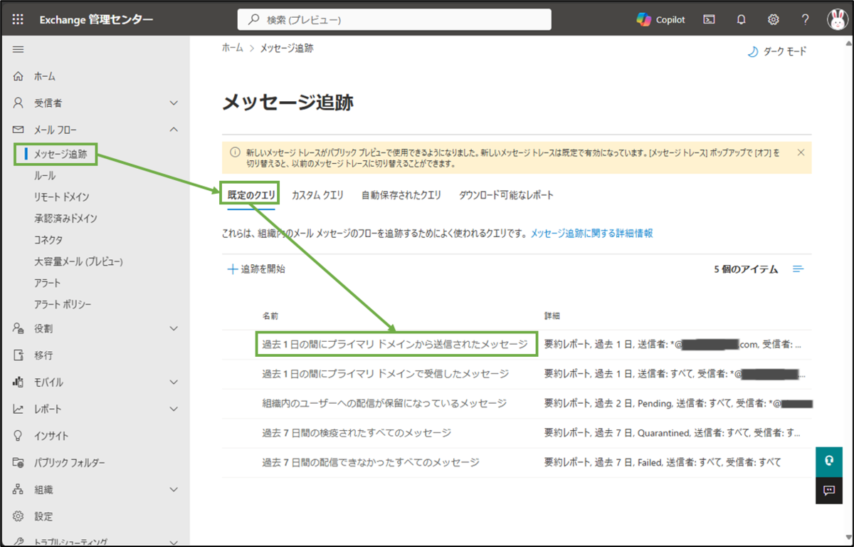Image resolution: width=854 pixels, height=547 pixels.
Task: Click the 移行 migration icon
Action: [19, 355]
